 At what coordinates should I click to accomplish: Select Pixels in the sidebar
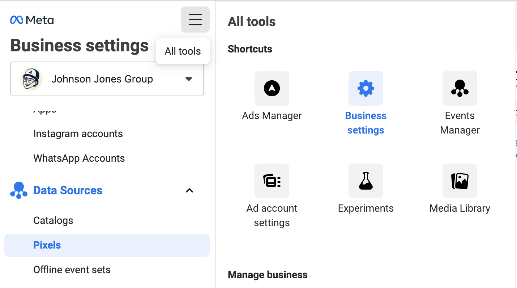click(x=107, y=245)
